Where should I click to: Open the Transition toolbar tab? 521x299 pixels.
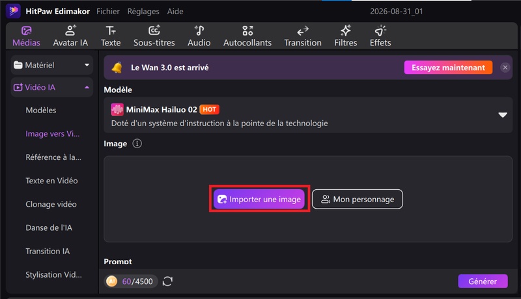click(303, 36)
